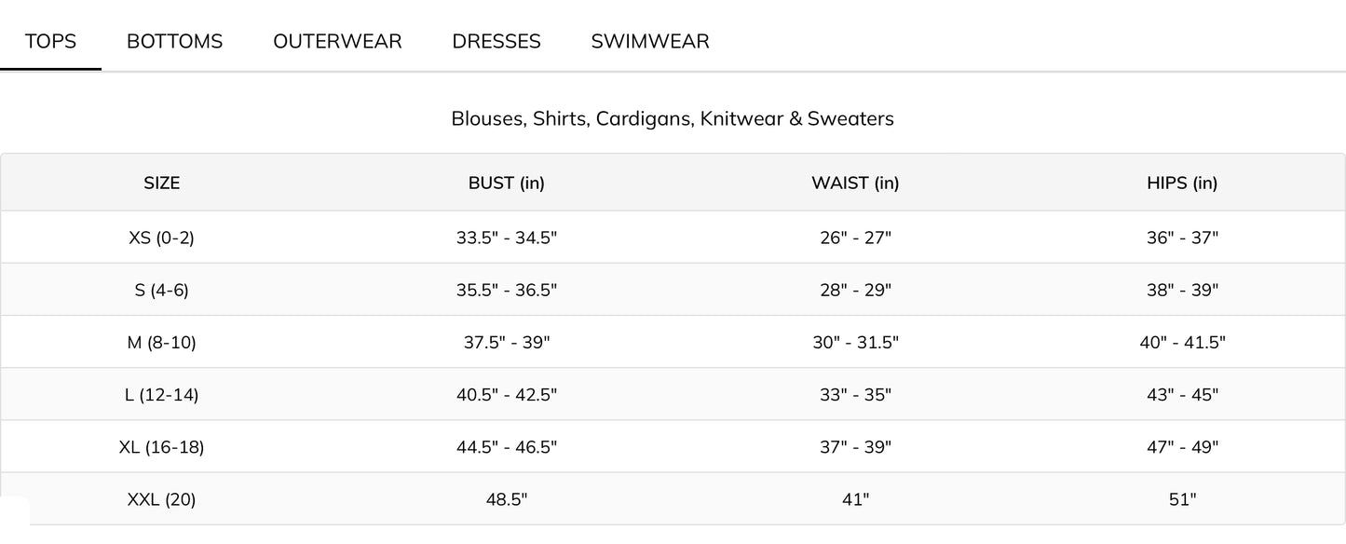Click the M (8-10) size label

coord(162,342)
